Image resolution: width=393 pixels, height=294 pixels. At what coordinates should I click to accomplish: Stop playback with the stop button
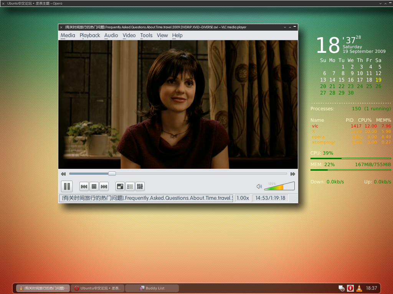pyautogui.click(x=94, y=186)
